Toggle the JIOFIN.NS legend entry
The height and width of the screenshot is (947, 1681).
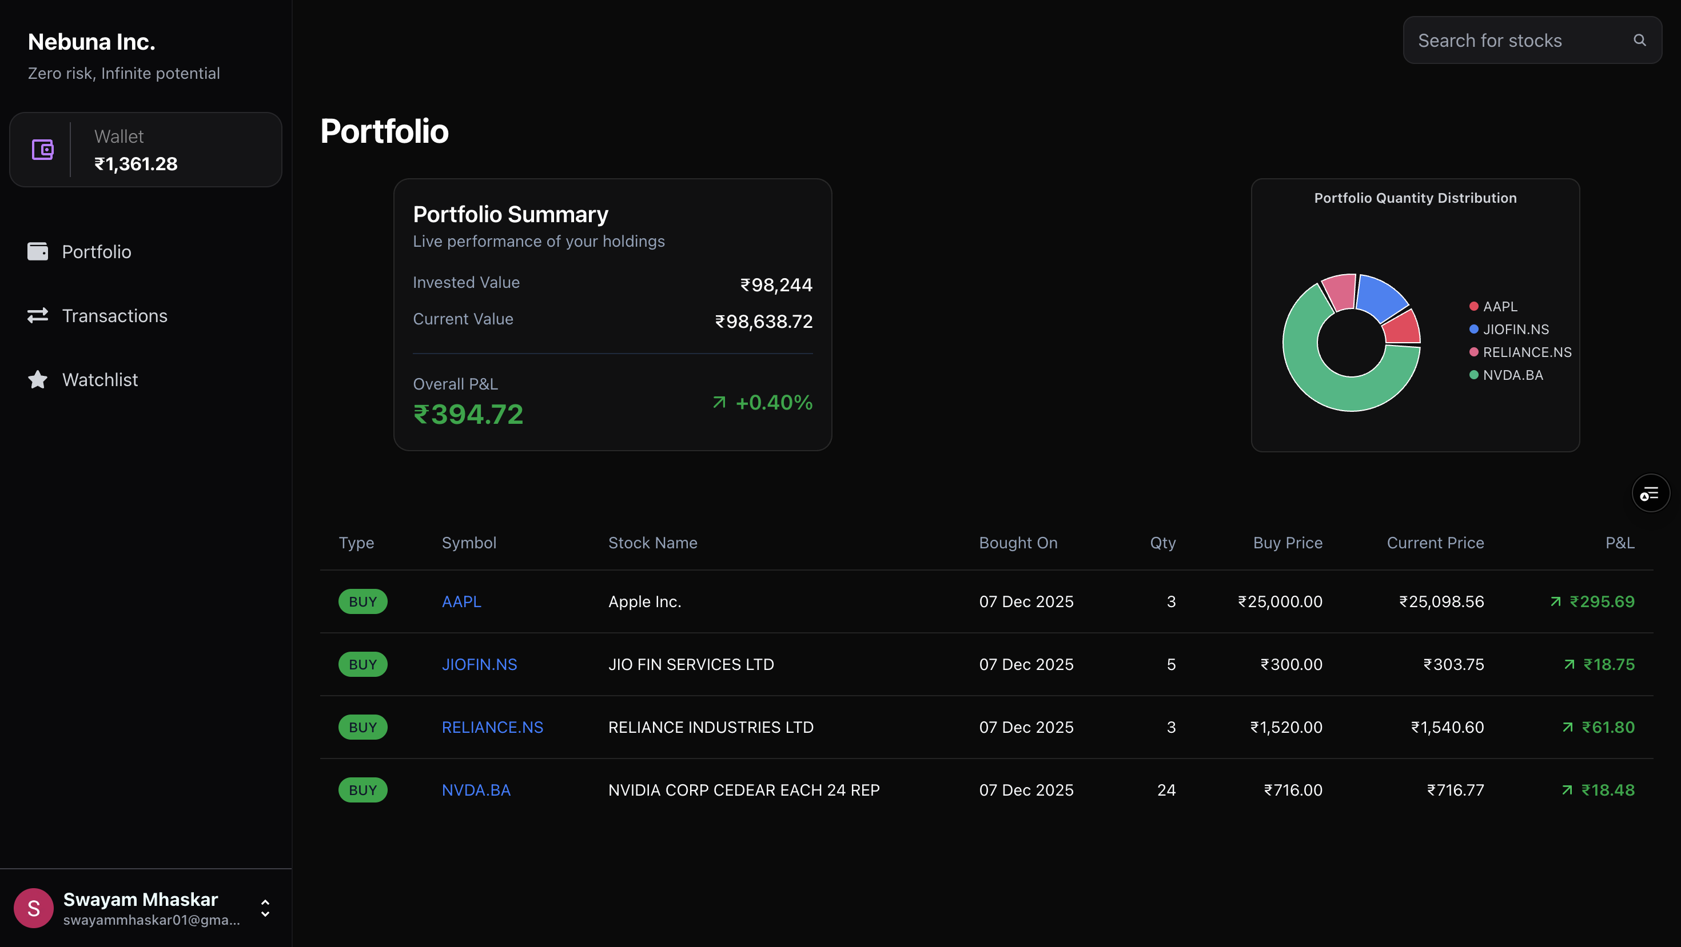pos(1508,329)
